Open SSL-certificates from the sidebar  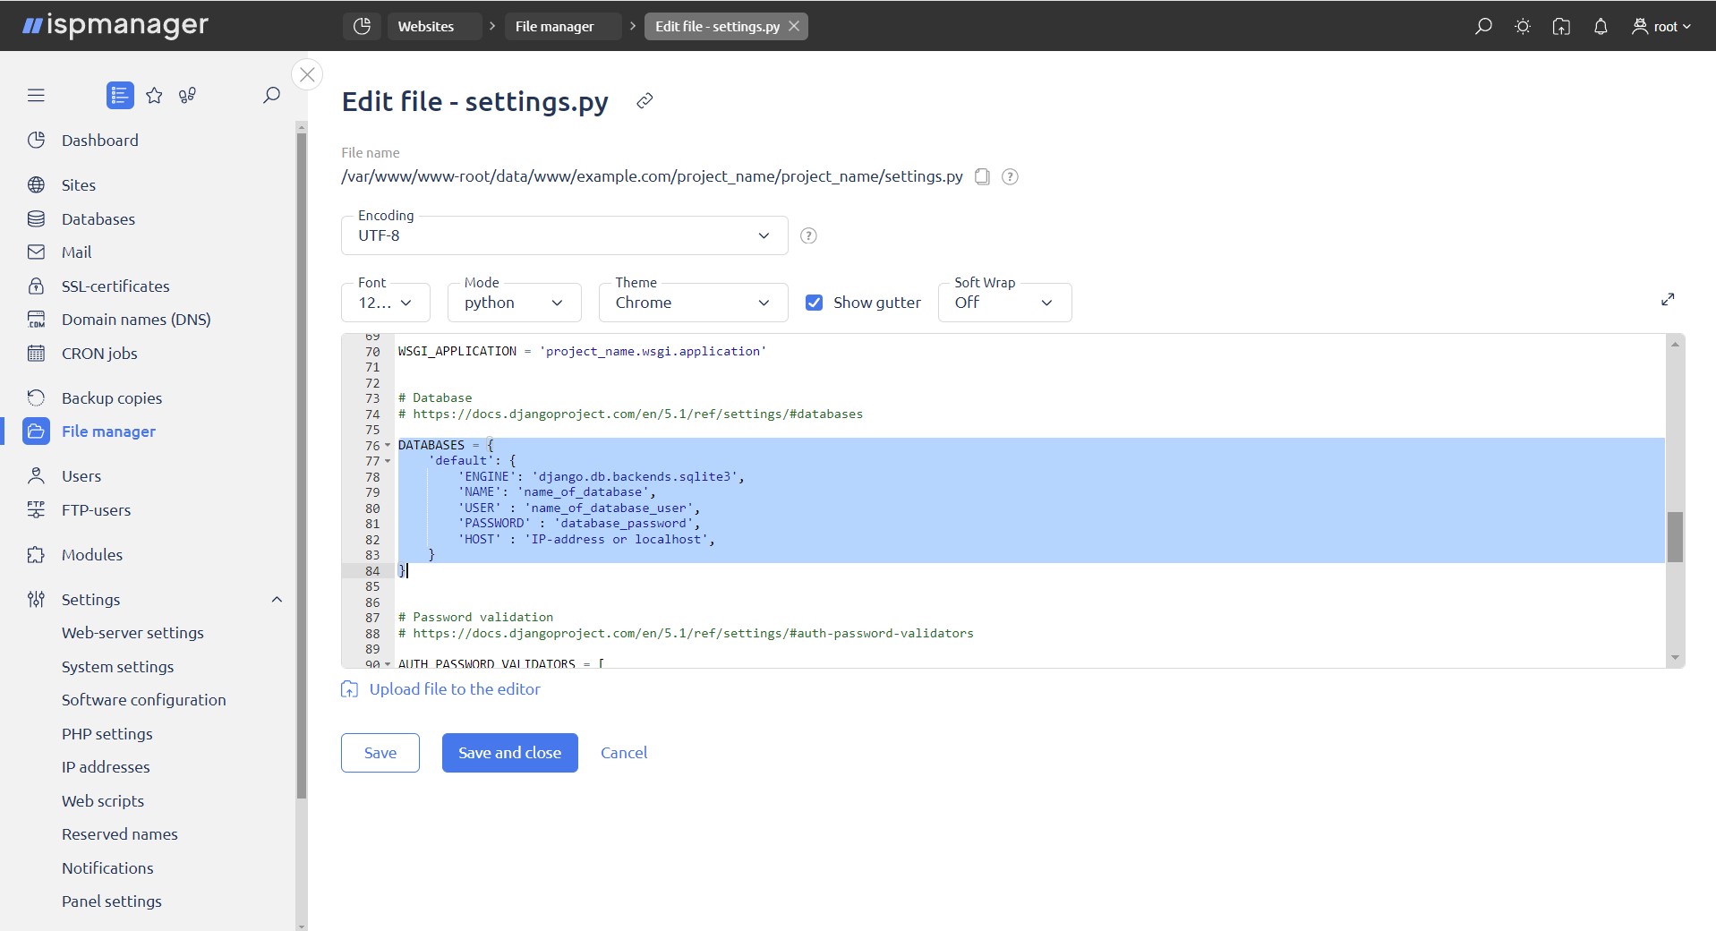tap(115, 286)
